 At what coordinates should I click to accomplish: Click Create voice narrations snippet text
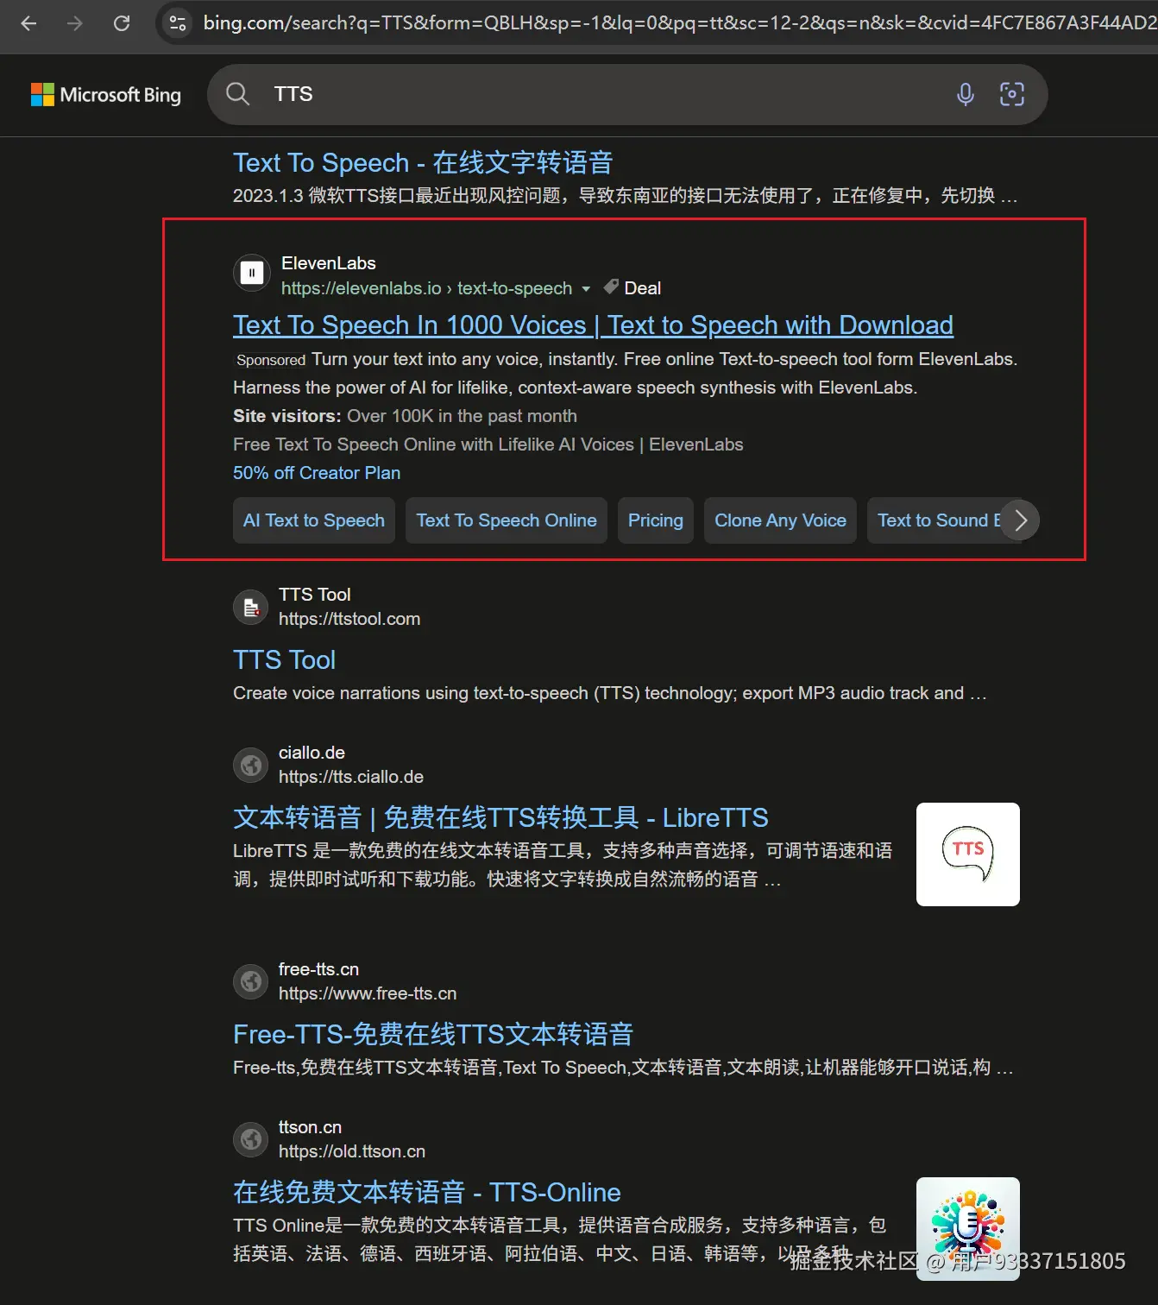coord(609,693)
